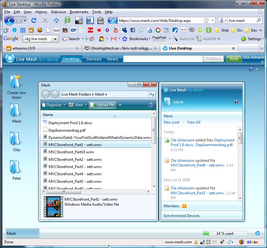This screenshot has height=248, width=267.
Task: Click the Live Mesh header search field
Action: coord(163,59)
